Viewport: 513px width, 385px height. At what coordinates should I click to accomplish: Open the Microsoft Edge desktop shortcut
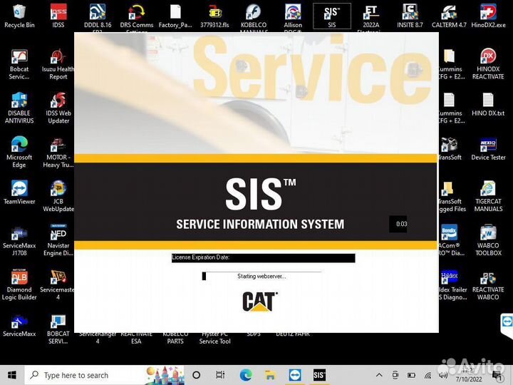tap(19, 152)
